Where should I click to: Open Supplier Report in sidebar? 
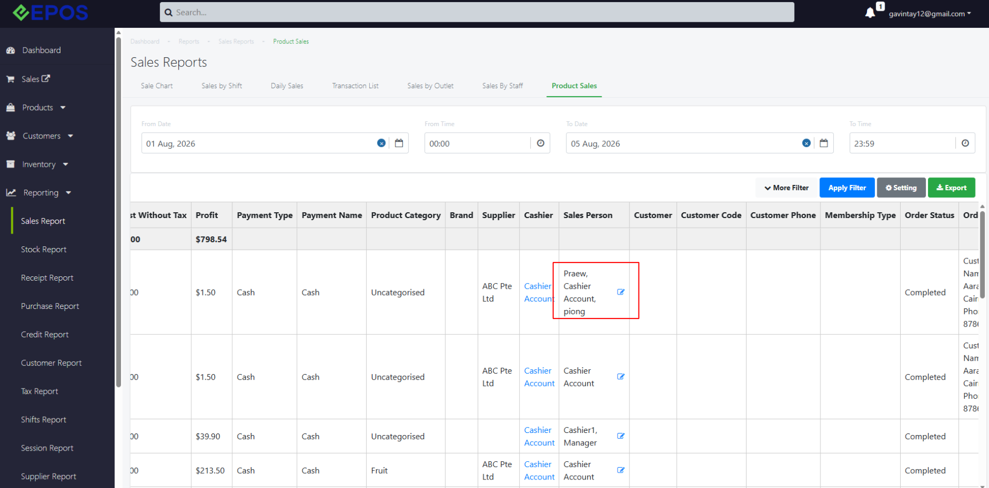(49, 476)
